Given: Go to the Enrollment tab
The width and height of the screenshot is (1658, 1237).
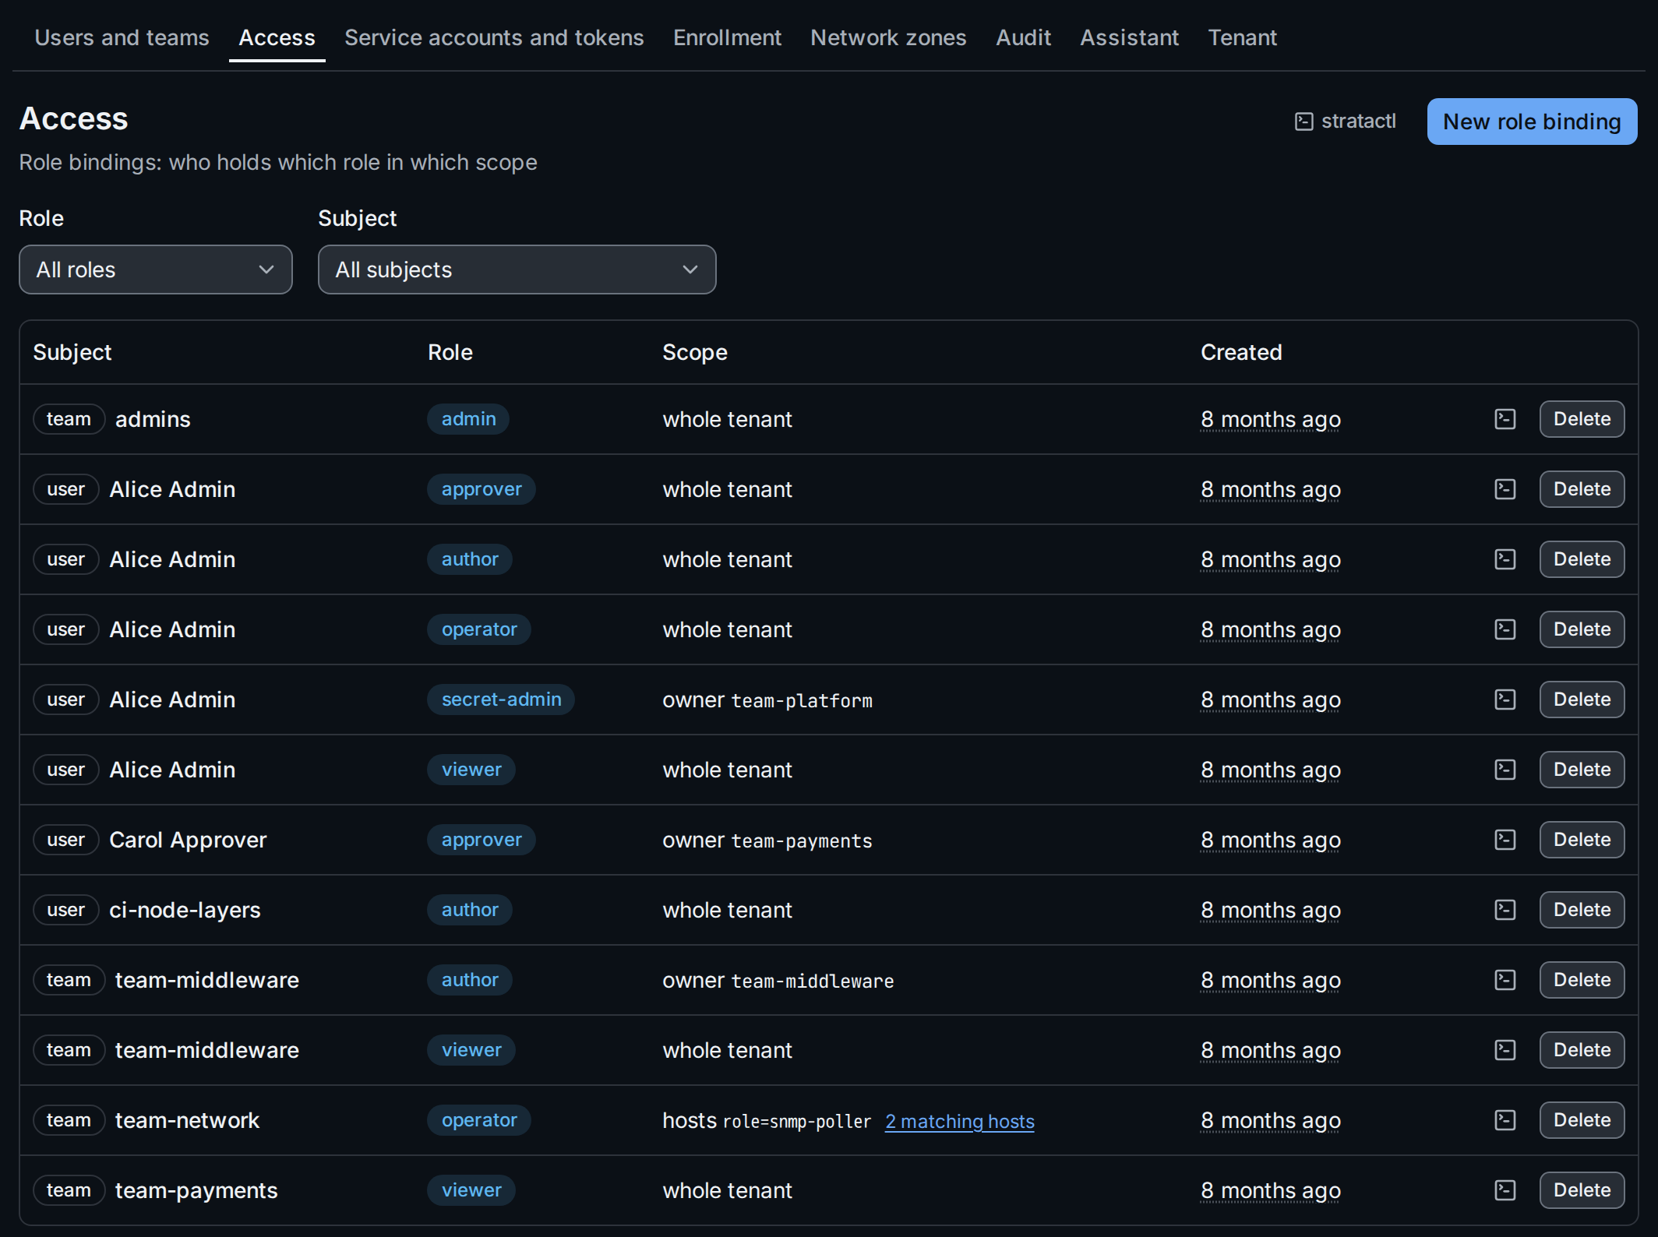Looking at the screenshot, I should coord(727,37).
